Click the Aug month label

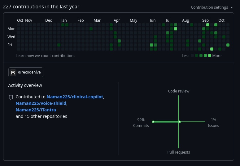(x=185, y=20)
